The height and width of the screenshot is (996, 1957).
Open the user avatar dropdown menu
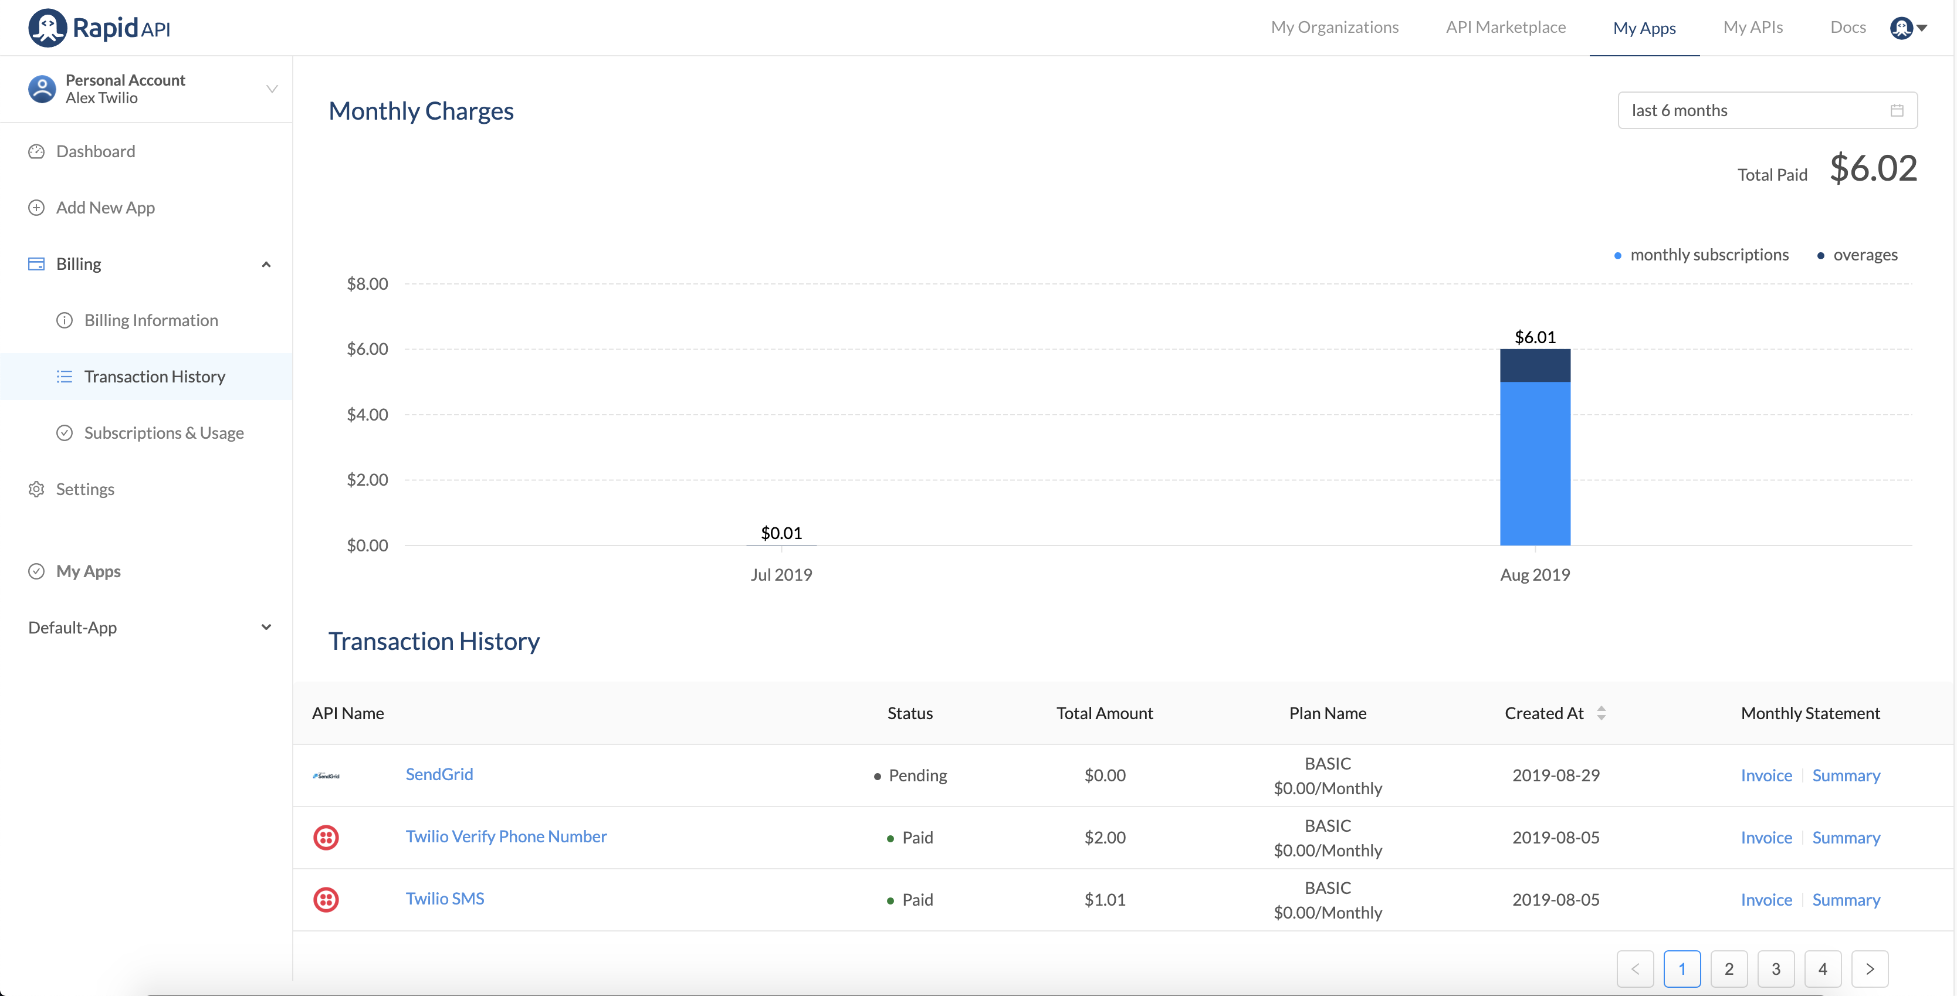tap(1908, 28)
